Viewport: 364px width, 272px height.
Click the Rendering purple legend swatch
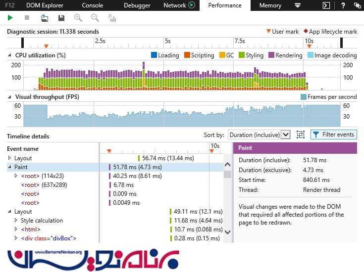271,55
